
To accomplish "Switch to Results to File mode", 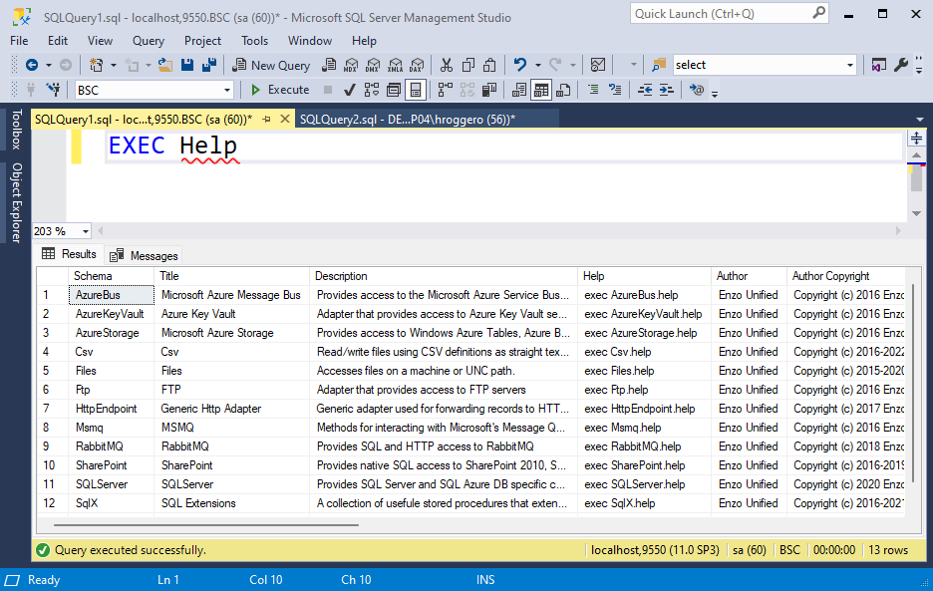I will click(563, 90).
